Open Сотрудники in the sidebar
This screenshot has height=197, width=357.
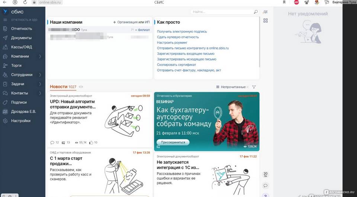22,75
